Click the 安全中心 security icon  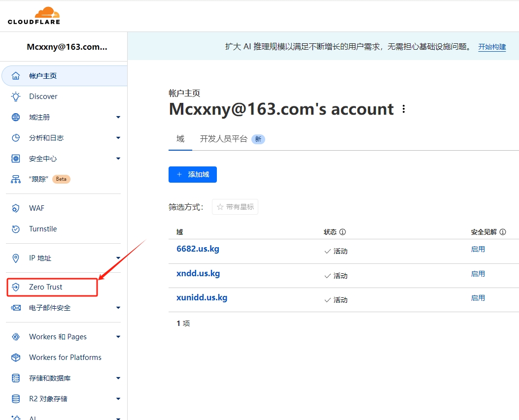coord(16,159)
